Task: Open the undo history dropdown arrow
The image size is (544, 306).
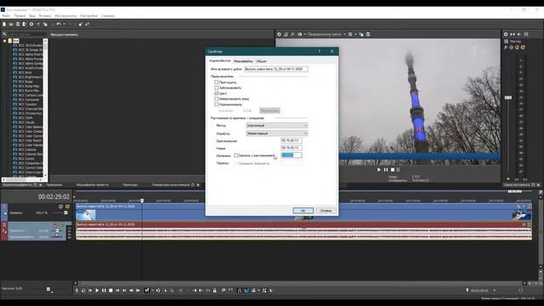Action: 64,25
